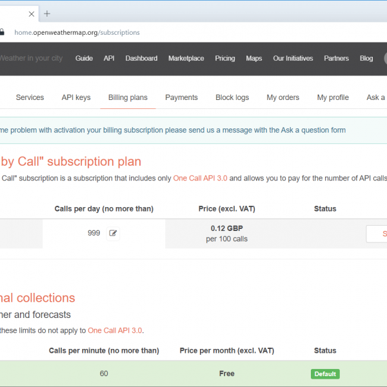Switch to the API keys tab
Image resolution: width=387 pixels, height=387 pixels.
click(76, 97)
